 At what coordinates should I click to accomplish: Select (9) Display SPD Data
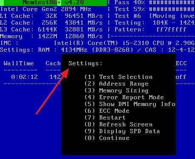(122, 131)
